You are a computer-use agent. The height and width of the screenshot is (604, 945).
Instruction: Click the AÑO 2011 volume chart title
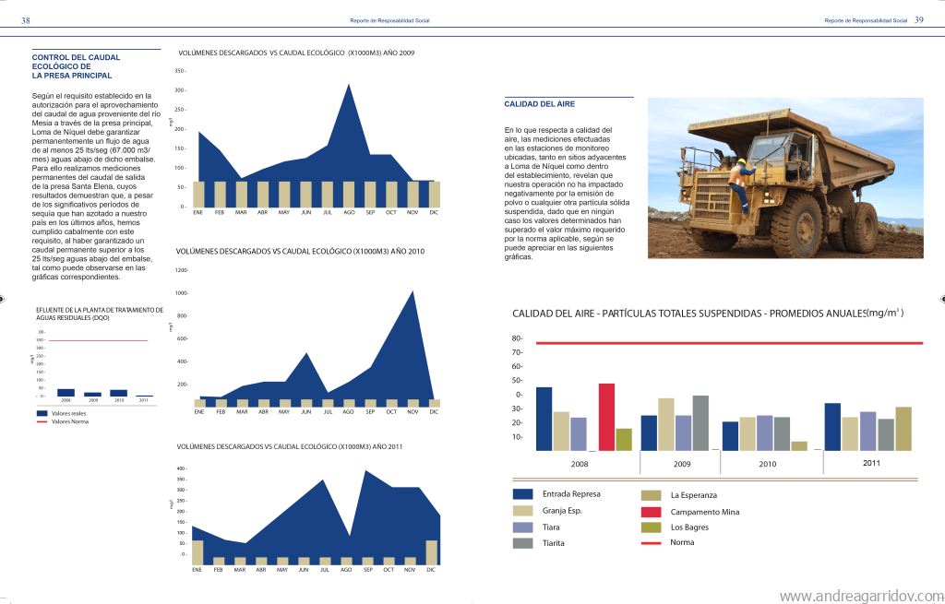tap(289, 446)
